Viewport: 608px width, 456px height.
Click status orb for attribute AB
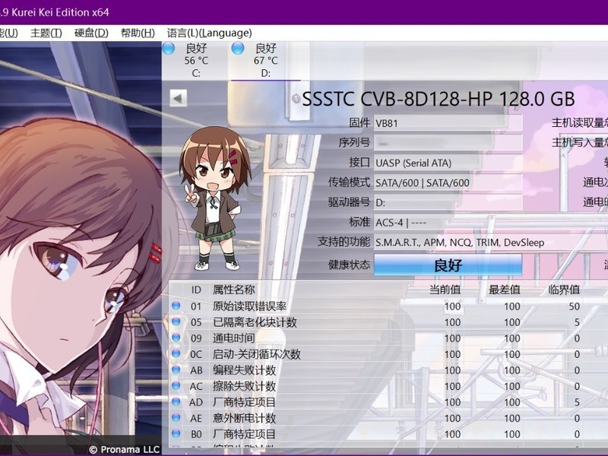(176, 369)
